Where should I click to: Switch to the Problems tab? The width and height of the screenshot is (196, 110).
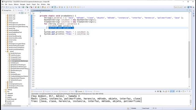pyautogui.click(x=47, y=91)
